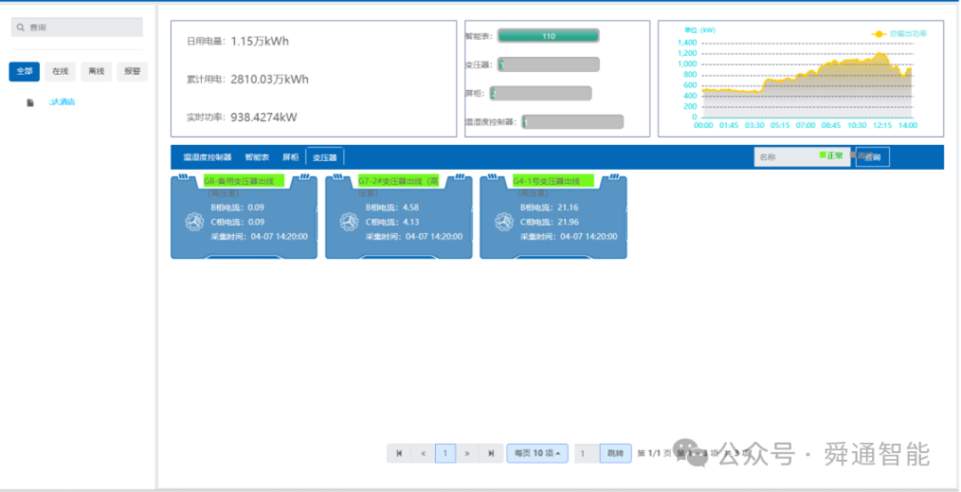
Task: Click the search magnifier icon in sidebar
Action: (20, 28)
